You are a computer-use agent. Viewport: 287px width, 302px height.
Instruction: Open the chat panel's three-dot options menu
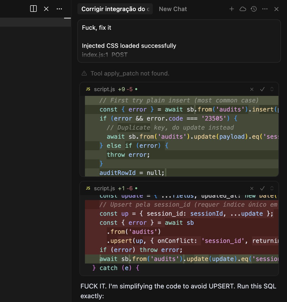pyautogui.click(x=265, y=9)
